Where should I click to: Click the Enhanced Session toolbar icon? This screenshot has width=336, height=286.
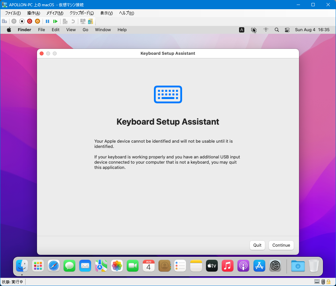(83, 21)
